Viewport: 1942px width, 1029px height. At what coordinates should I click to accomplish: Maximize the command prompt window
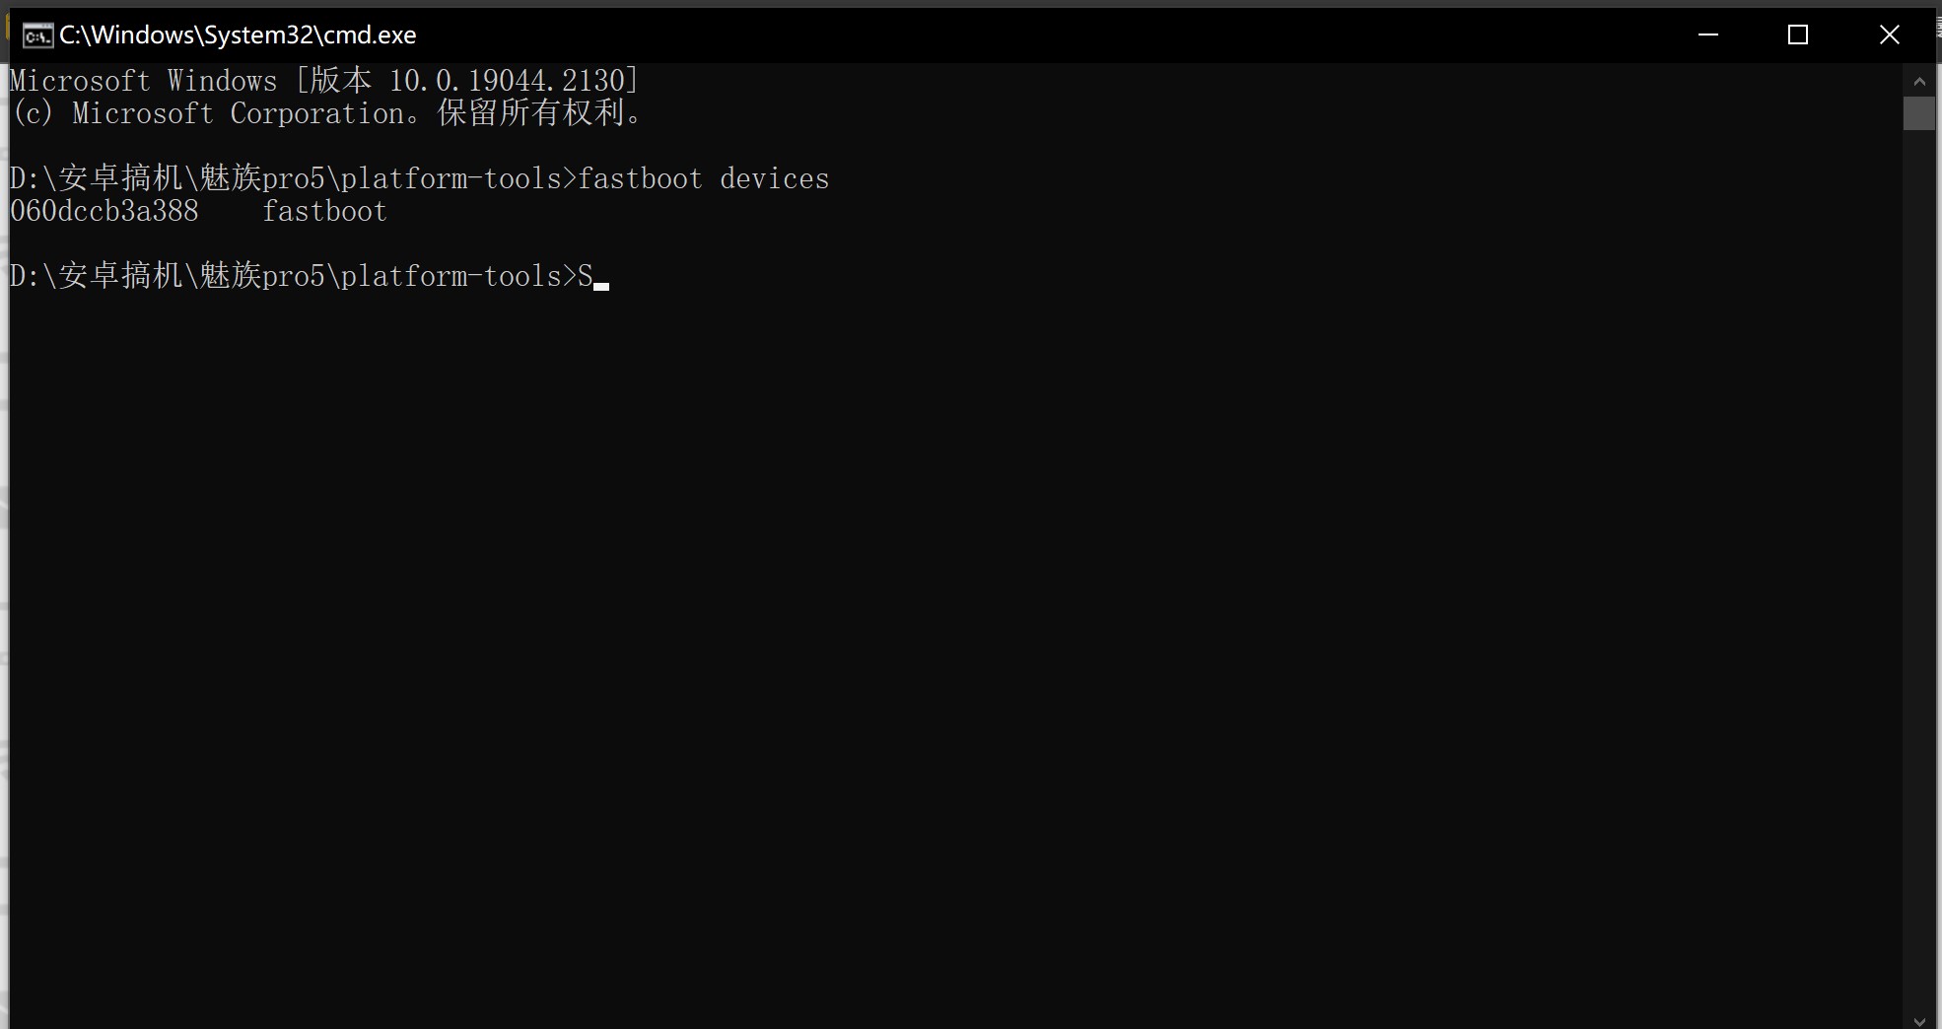click(x=1798, y=34)
